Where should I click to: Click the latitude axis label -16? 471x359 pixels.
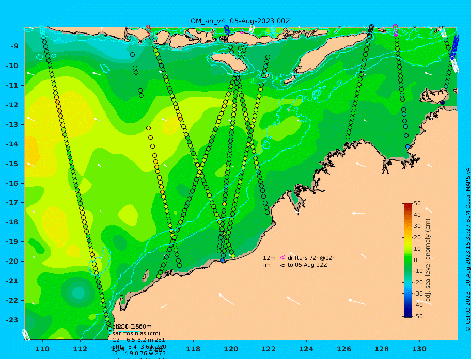(12, 183)
